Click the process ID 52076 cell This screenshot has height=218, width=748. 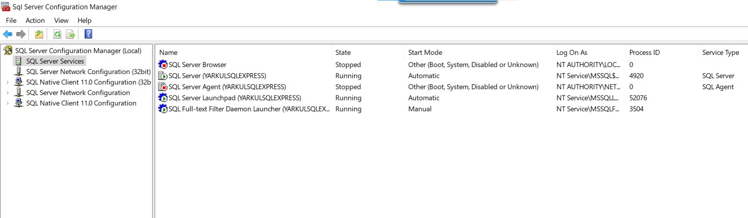tap(638, 98)
